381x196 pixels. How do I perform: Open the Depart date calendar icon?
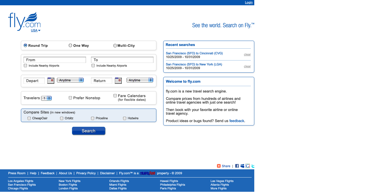click(51, 81)
